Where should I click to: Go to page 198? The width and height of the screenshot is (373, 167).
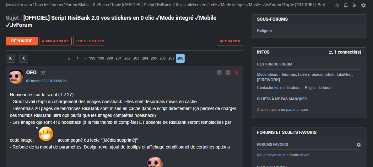[x=92, y=58]
